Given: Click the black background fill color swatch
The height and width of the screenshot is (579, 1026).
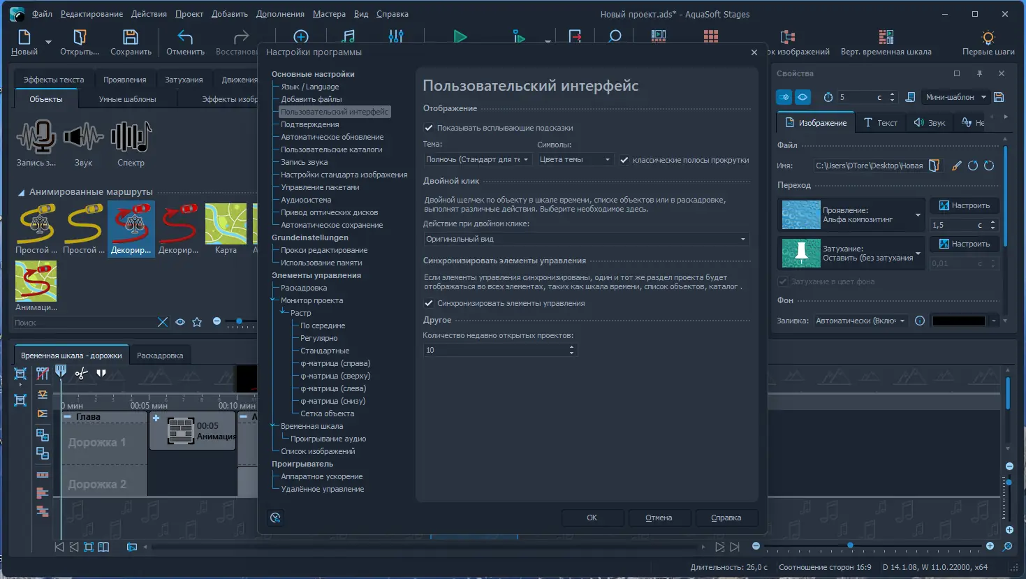Looking at the screenshot, I should (959, 321).
